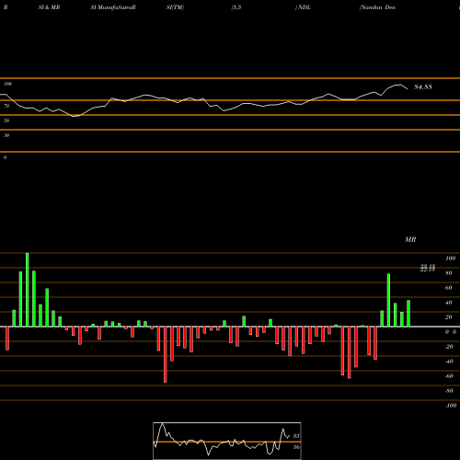Click the 'MR' chart title
The height and width of the screenshot is (460, 460).
coord(410,239)
